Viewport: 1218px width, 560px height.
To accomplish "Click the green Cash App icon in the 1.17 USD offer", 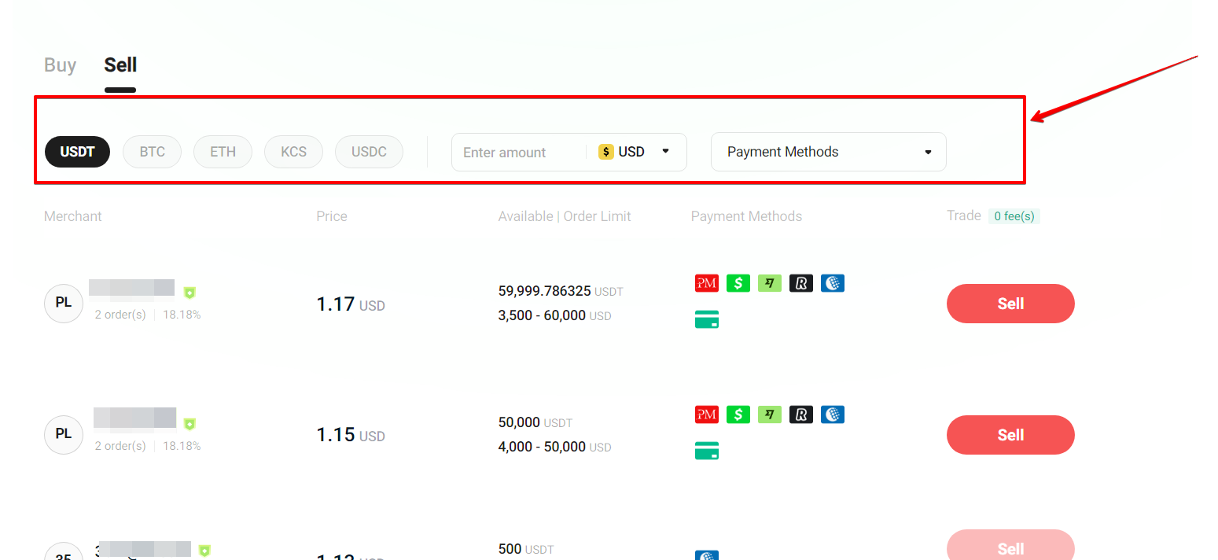I will click(x=738, y=283).
